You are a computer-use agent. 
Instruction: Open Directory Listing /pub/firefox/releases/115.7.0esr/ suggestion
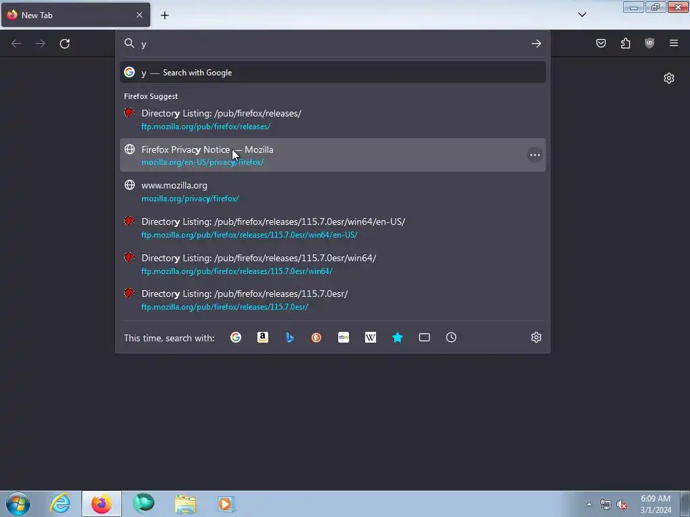333,300
